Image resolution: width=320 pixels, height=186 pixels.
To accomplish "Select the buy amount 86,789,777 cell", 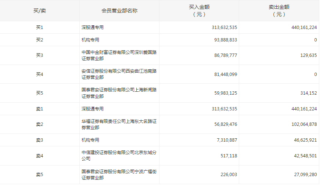I will (x=224, y=55).
